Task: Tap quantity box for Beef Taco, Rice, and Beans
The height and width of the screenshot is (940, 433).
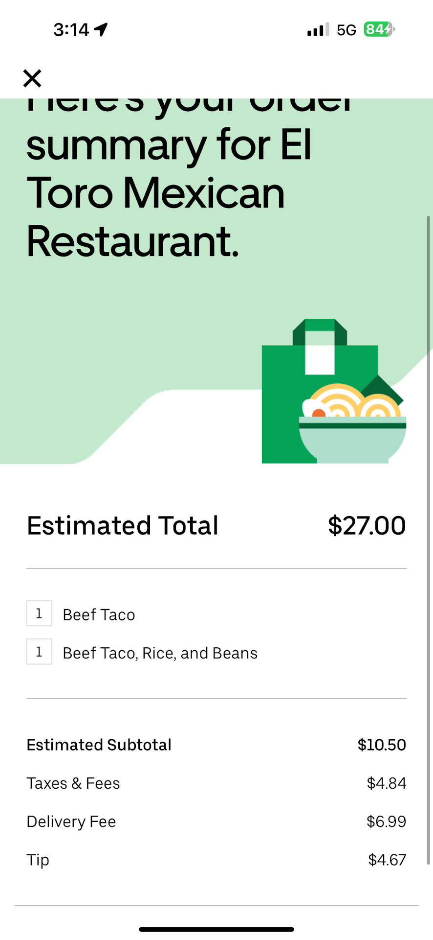Action: tap(39, 652)
